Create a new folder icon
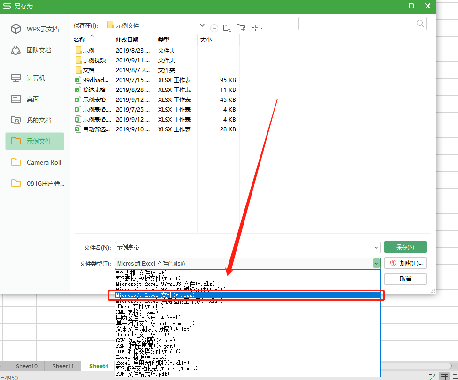Viewport: 458px width, 380px height. pos(241,28)
